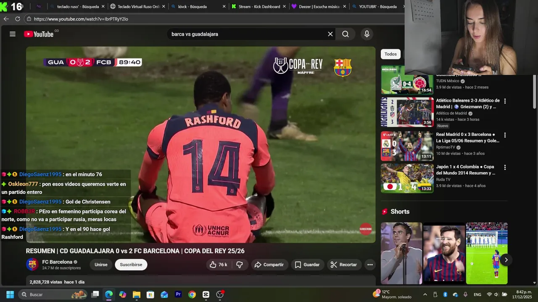
Task: Close the Deezer tab
Action: coord(345,7)
